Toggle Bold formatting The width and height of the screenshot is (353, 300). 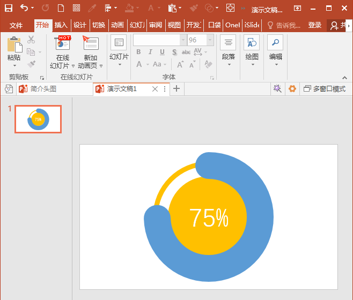(x=138, y=52)
